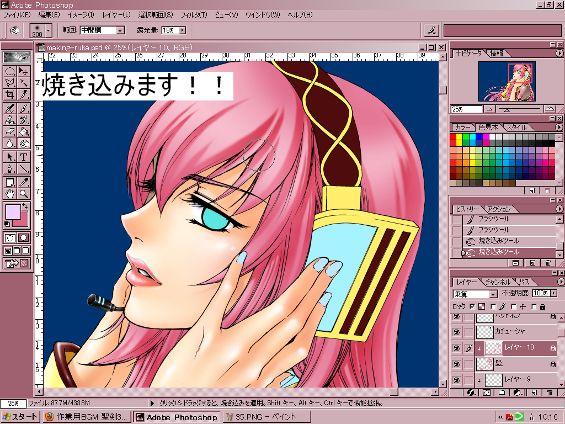
Task: Select the Eraser tool
Action: [x=10, y=131]
